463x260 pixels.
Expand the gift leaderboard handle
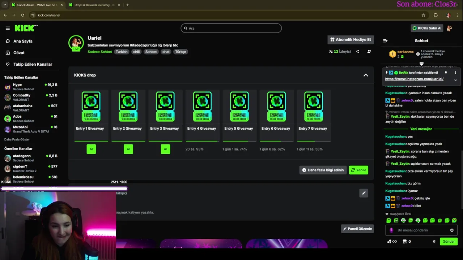coord(421,64)
